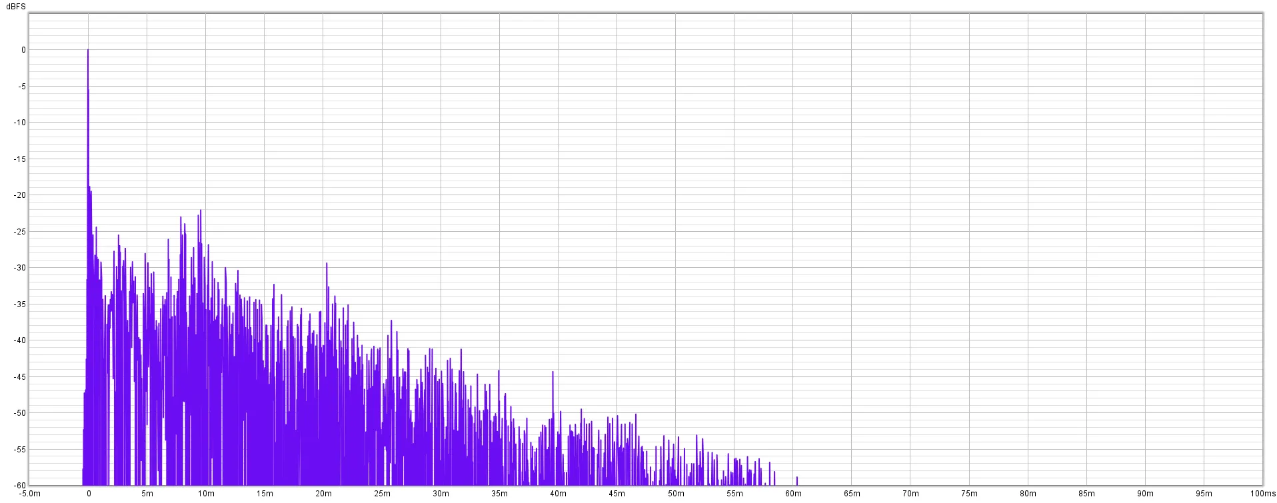1277x503 pixels.
Task: Click the -40 level axis label
Action: (20, 340)
